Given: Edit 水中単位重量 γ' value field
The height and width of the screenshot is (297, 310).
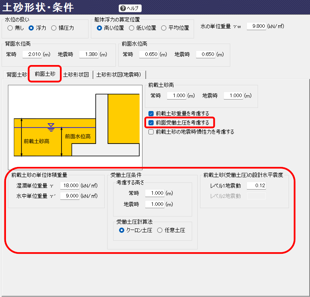Looking at the screenshot, I should [70, 196].
